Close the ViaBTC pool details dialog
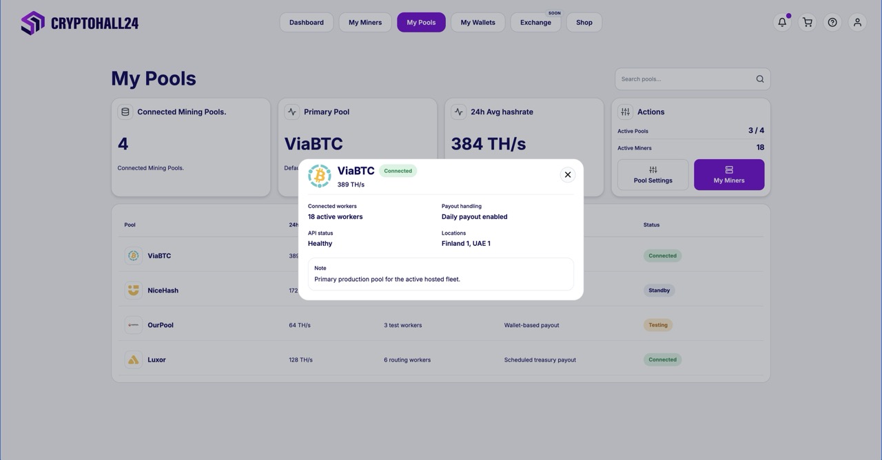This screenshot has width=882, height=460. coord(567,174)
